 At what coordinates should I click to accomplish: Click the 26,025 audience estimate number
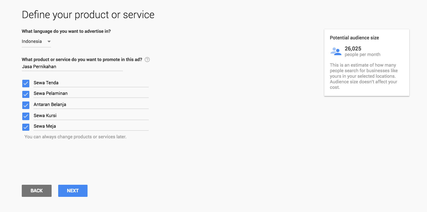coord(353,49)
